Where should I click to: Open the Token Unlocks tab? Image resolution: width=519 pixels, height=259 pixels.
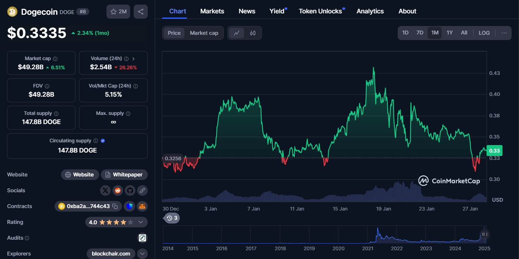click(320, 11)
